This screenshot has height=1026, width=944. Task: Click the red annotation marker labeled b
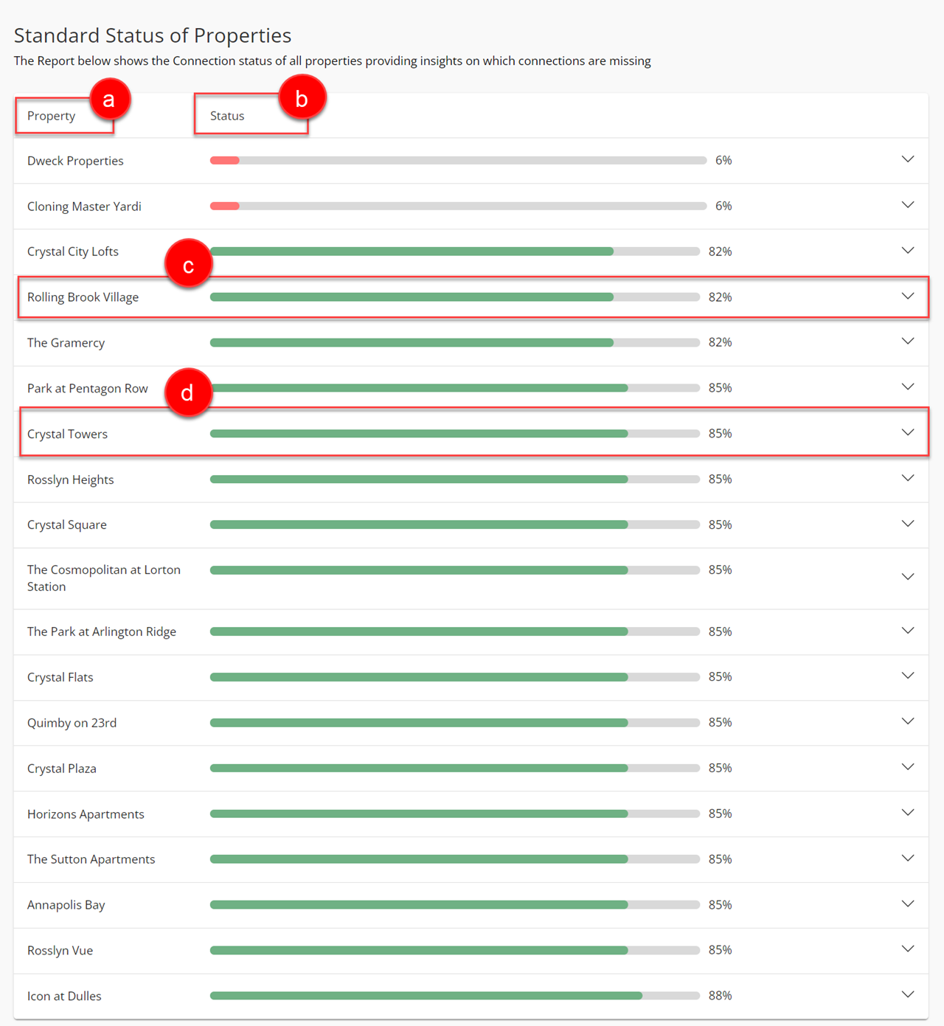(302, 98)
